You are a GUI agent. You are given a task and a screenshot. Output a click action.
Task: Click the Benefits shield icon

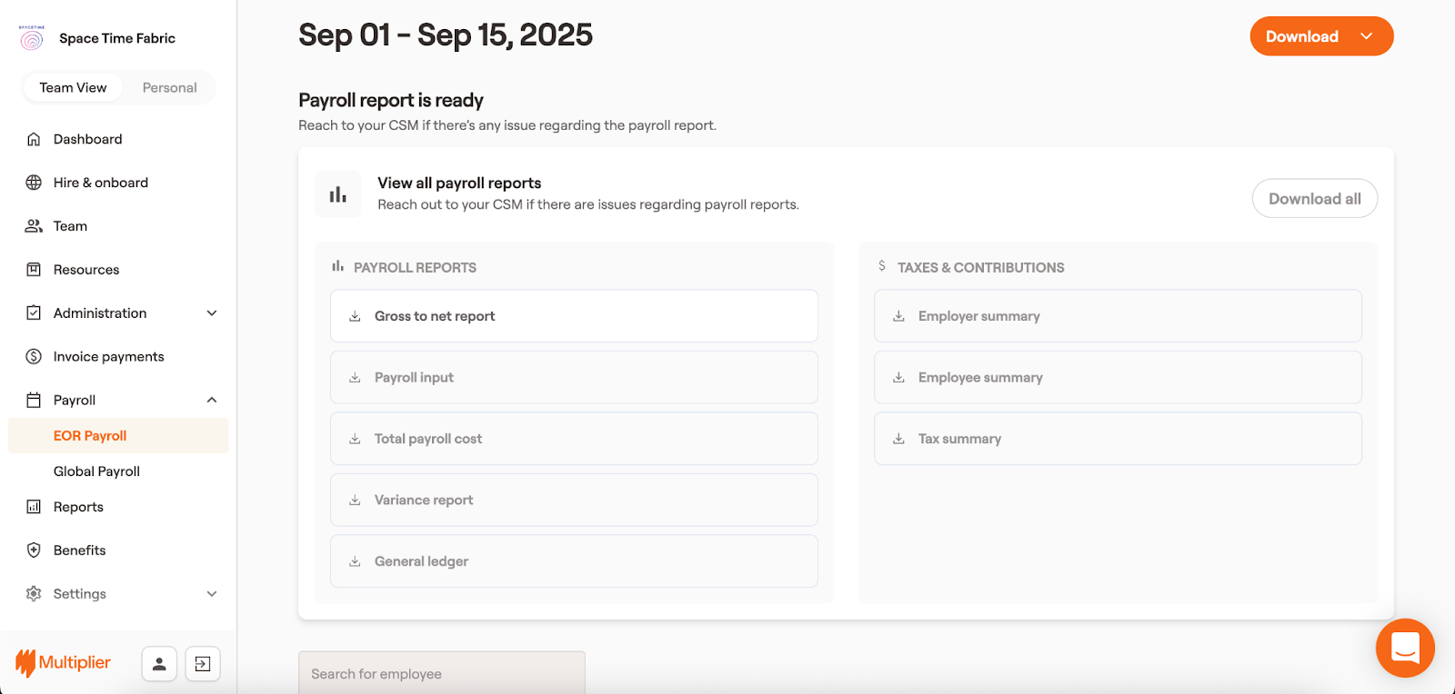[x=34, y=550]
